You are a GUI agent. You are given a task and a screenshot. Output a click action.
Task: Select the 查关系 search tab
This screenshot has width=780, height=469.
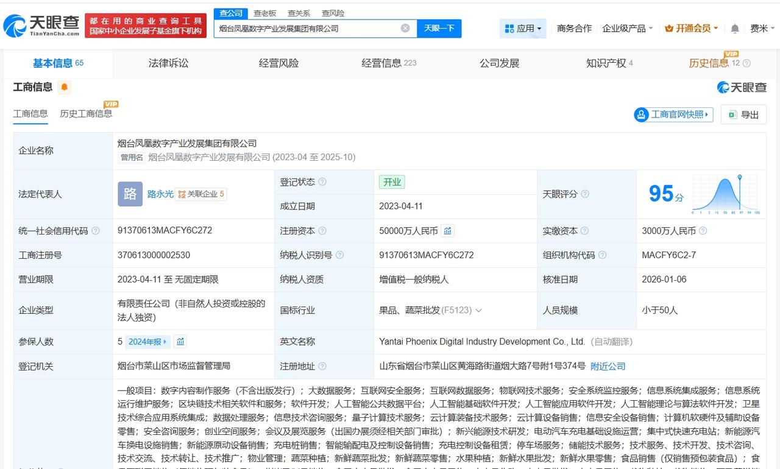tap(299, 13)
